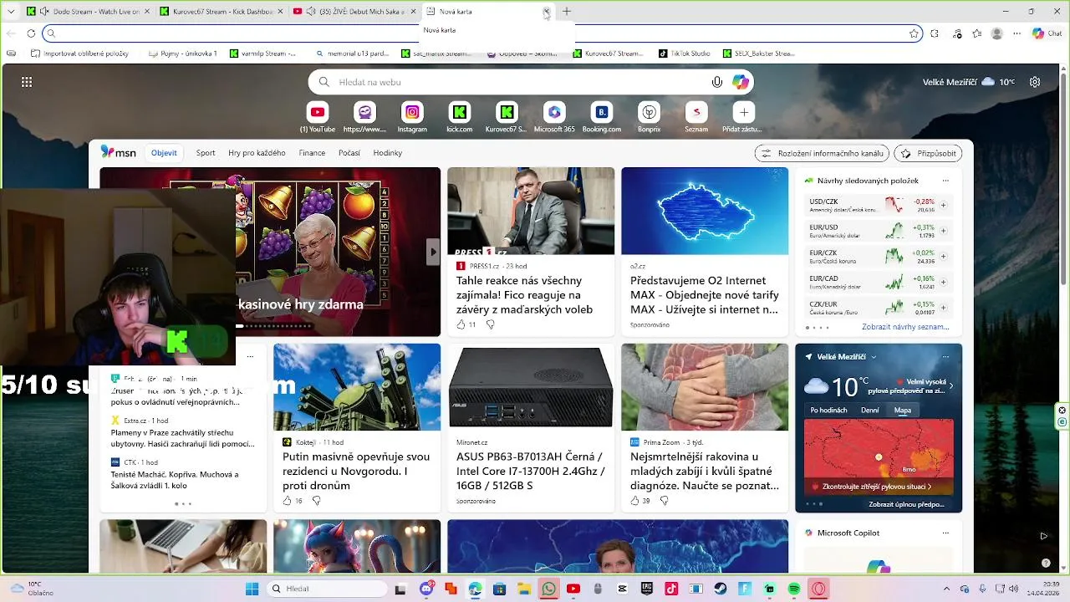
Task: Open browser settings and more menu
Action: pos(1016,33)
